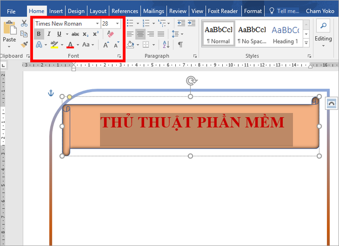Decrease font size with shrink A

point(116,45)
